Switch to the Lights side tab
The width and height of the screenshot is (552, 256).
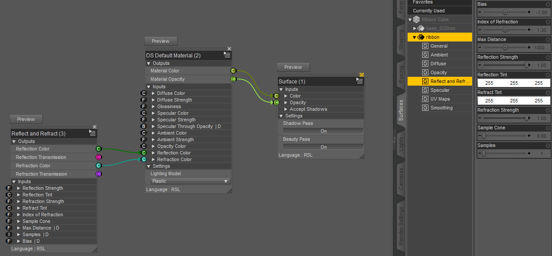[x=401, y=144]
